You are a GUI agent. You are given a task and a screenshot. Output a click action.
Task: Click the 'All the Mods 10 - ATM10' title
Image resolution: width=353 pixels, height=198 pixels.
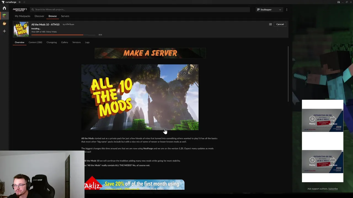(x=45, y=24)
